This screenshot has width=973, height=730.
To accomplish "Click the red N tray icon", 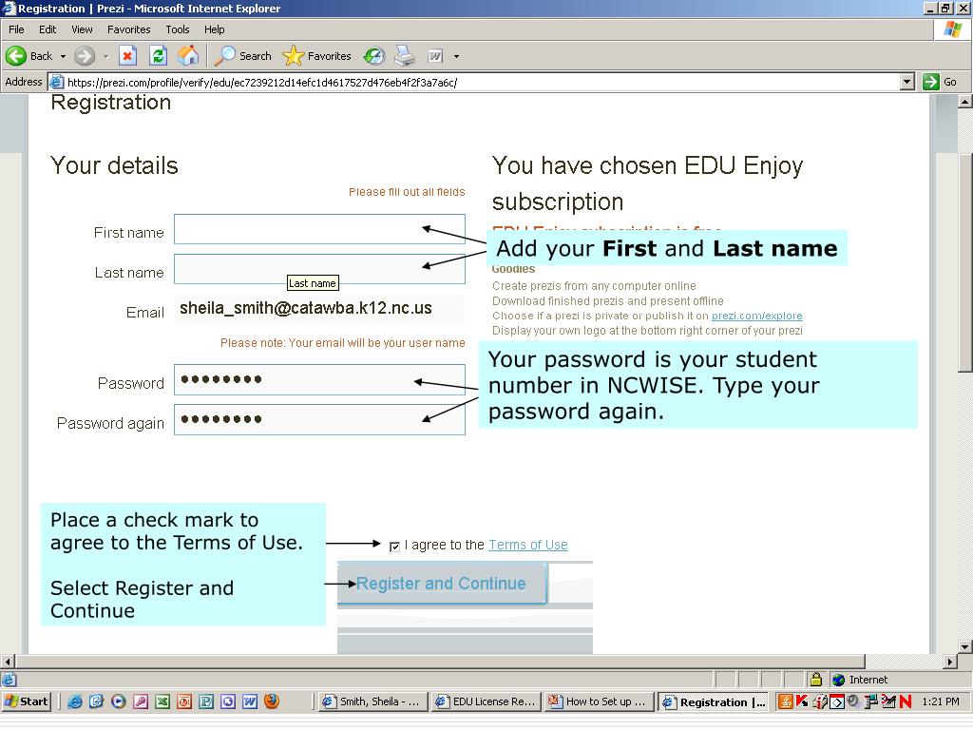I will 906,701.
